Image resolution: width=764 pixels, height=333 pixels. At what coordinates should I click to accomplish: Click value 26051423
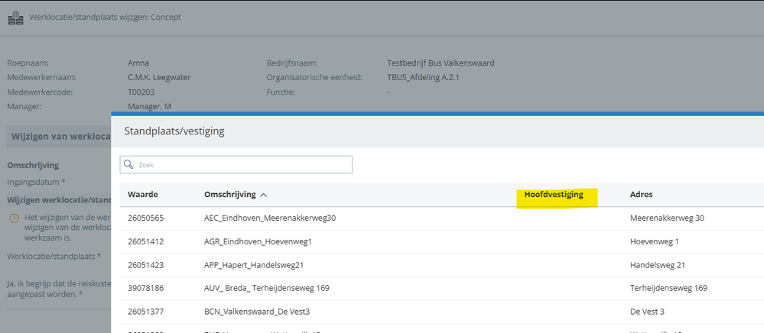pyautogui.click(x=145, y=265)
